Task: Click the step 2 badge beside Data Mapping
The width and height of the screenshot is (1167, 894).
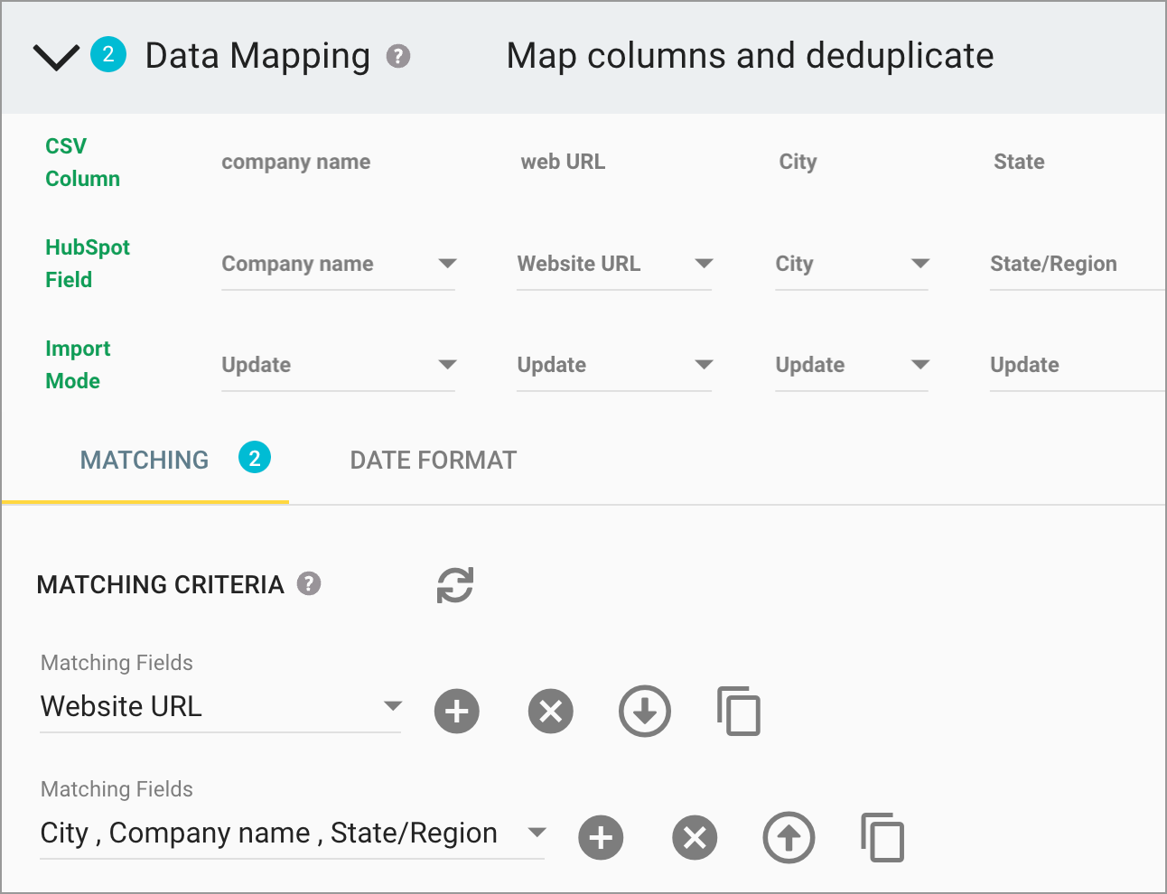Action: click(108, 55)
